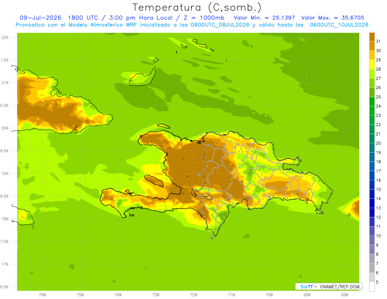
Task: Click latitude label "8.5N"
Action: 5,196
